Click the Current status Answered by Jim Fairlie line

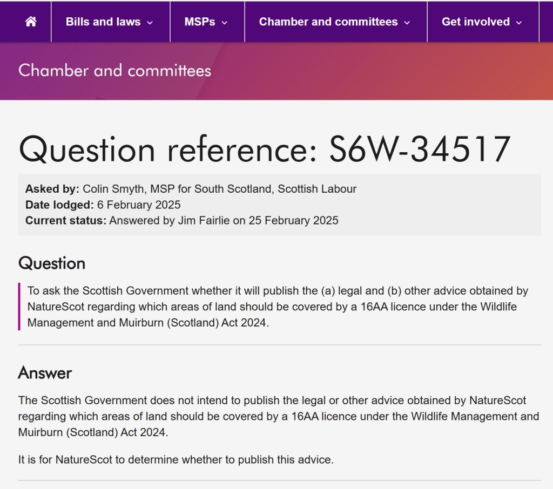(x=181, y=220)
